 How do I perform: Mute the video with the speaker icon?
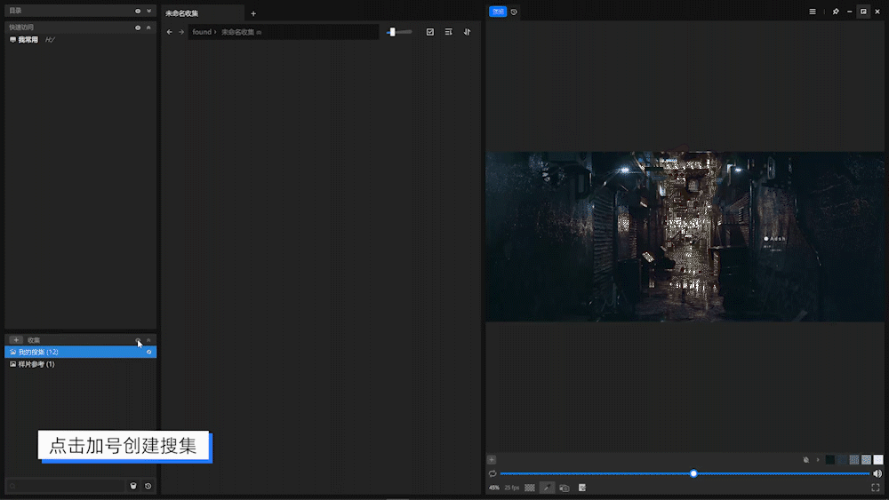877,473
